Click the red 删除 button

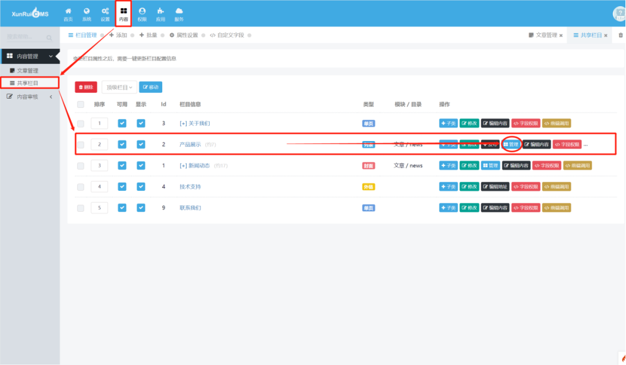(x=86, y=87)
